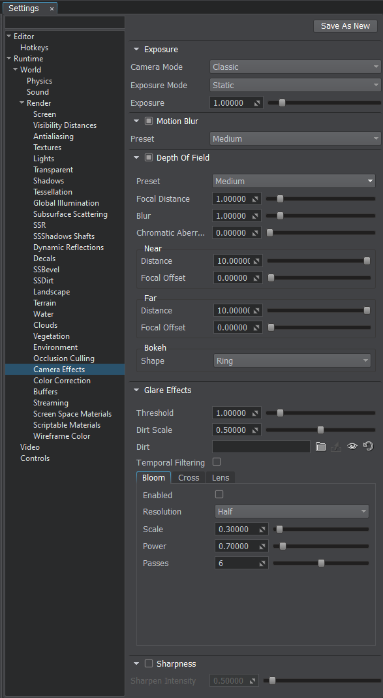Screen dimensions: 383x698
Task: Switch to the Cross tab
Action: [x=189, y=478]
